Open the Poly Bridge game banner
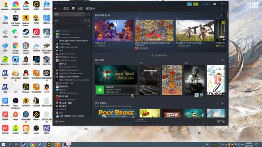Image resolution: width=262 pixels, height=147 pixels. pos(116,113)
